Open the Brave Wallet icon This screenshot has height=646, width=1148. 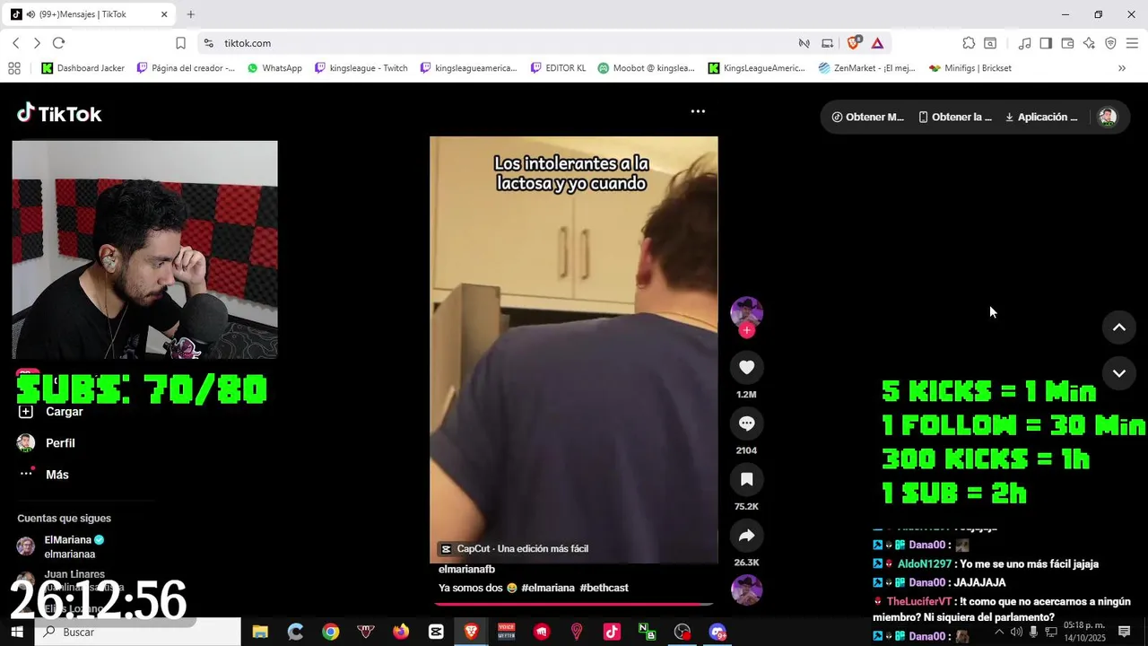click(1067, 43)
